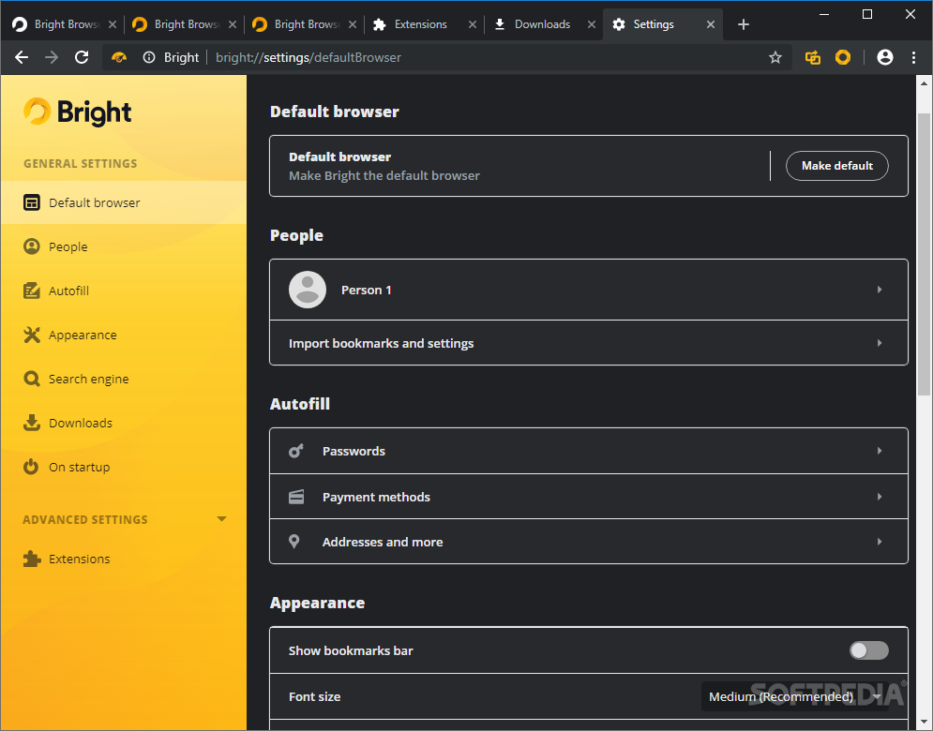
Task: Open Extensions link in sidebar
Action: 124,559
